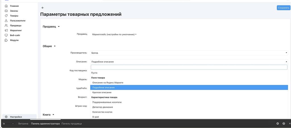This screenshot has height=128, width=291.
Task: Open Пользователи in the sidebar
Action: coord(18,20)
